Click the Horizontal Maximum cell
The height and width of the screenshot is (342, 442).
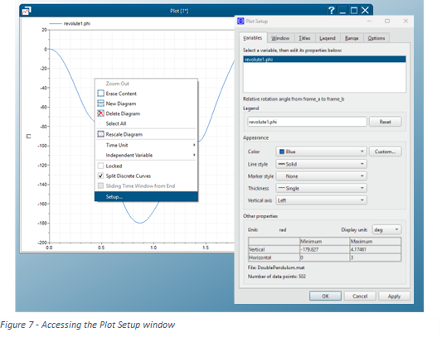coord(375,257)
